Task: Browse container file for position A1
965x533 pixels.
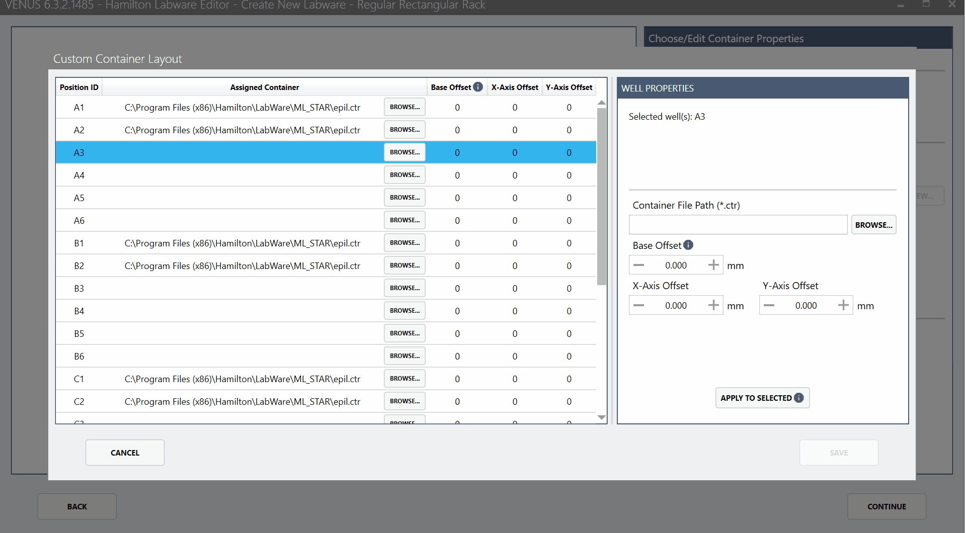Action: pyautogui.click(x=405, y=107)
